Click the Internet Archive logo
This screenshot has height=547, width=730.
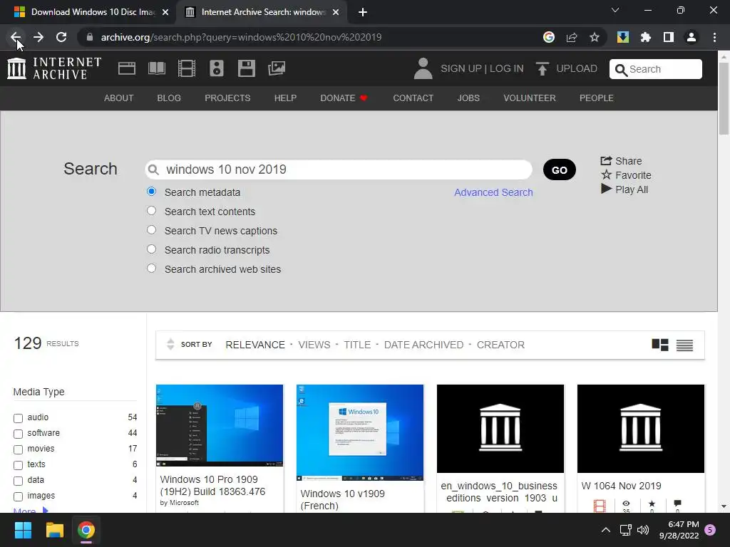click(54, 68)
